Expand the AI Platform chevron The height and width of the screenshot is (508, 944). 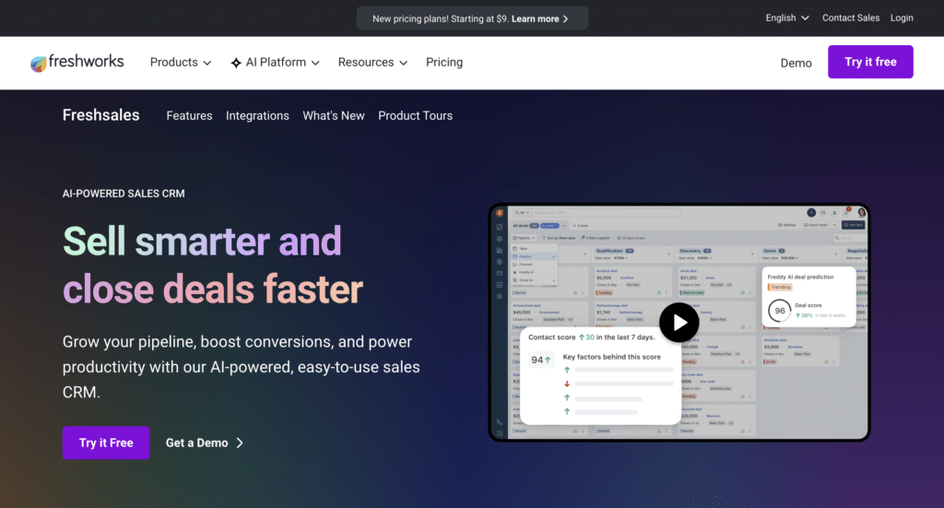tap(315, 63)
